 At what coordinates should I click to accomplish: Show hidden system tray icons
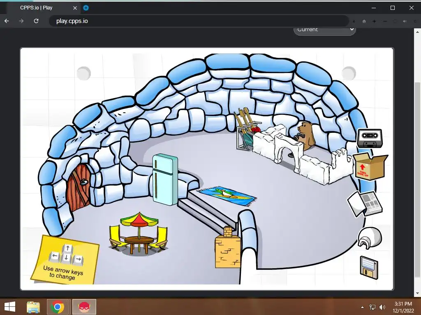pos(363,307)
